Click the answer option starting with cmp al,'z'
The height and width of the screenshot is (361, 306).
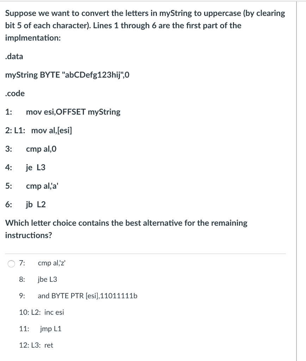(52, 263)
